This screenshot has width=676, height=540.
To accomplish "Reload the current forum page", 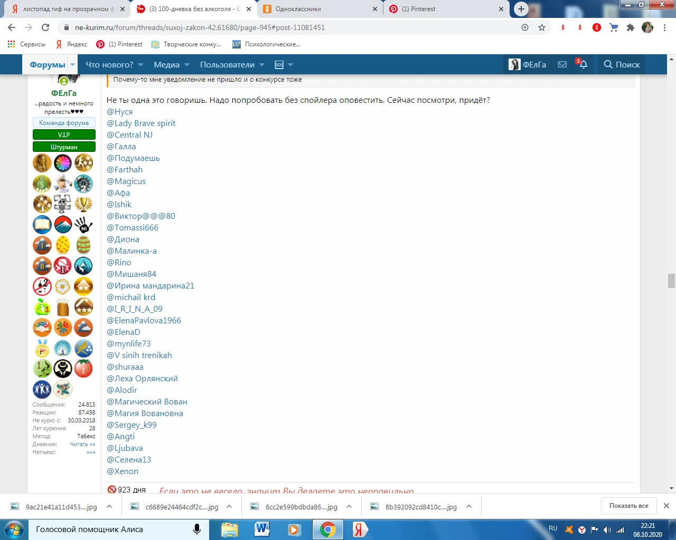I will [45, 27].
